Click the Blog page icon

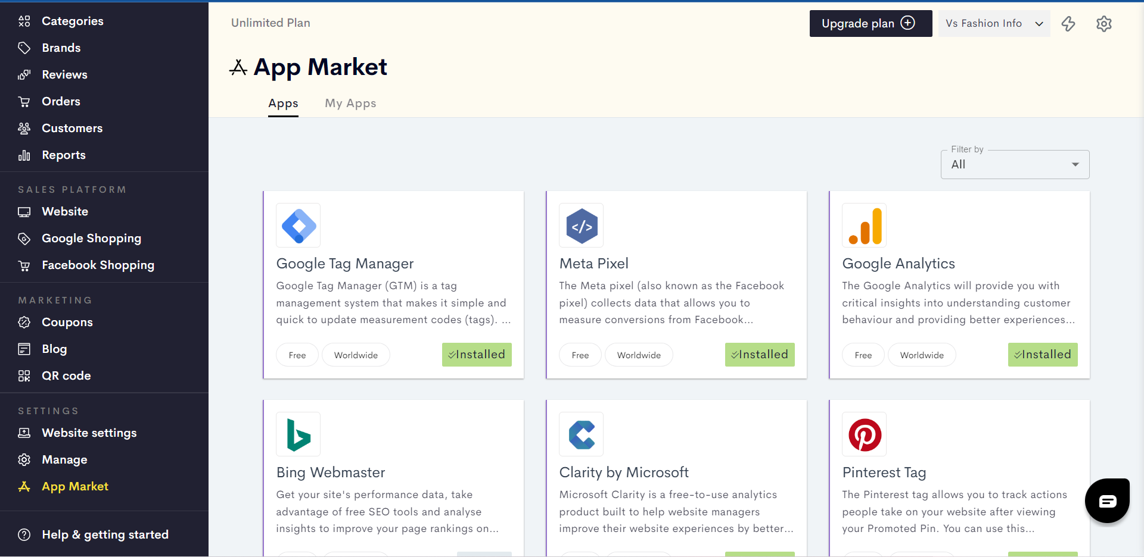[x=24, y=349]
